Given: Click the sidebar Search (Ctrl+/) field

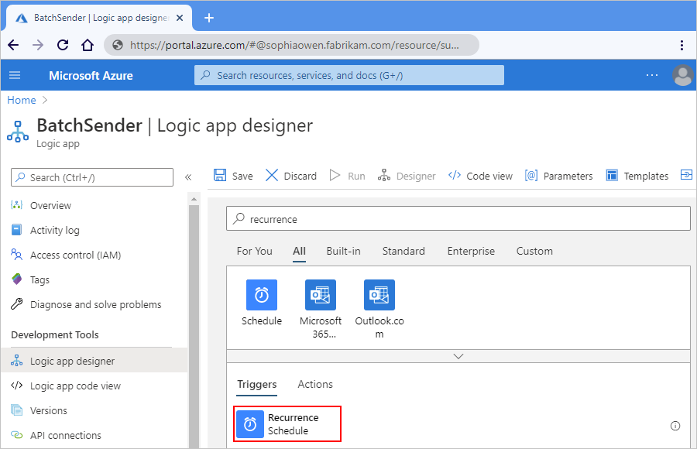Looking at the screenshot, I should (x=92, y=177).
